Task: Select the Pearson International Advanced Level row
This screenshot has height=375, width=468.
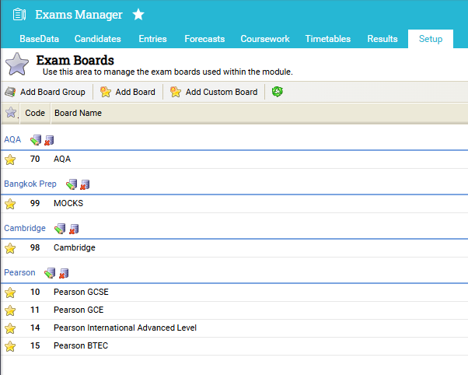Action: click(x=125, y=328)
